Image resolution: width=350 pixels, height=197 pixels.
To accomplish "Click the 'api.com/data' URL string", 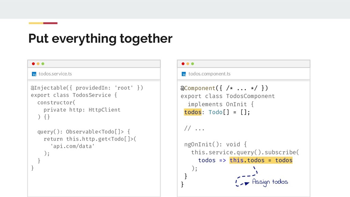I will coord(72,146).
